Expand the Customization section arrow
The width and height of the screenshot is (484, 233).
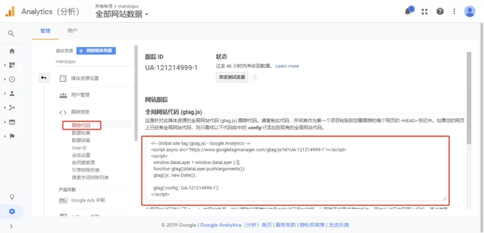(5, 65)
